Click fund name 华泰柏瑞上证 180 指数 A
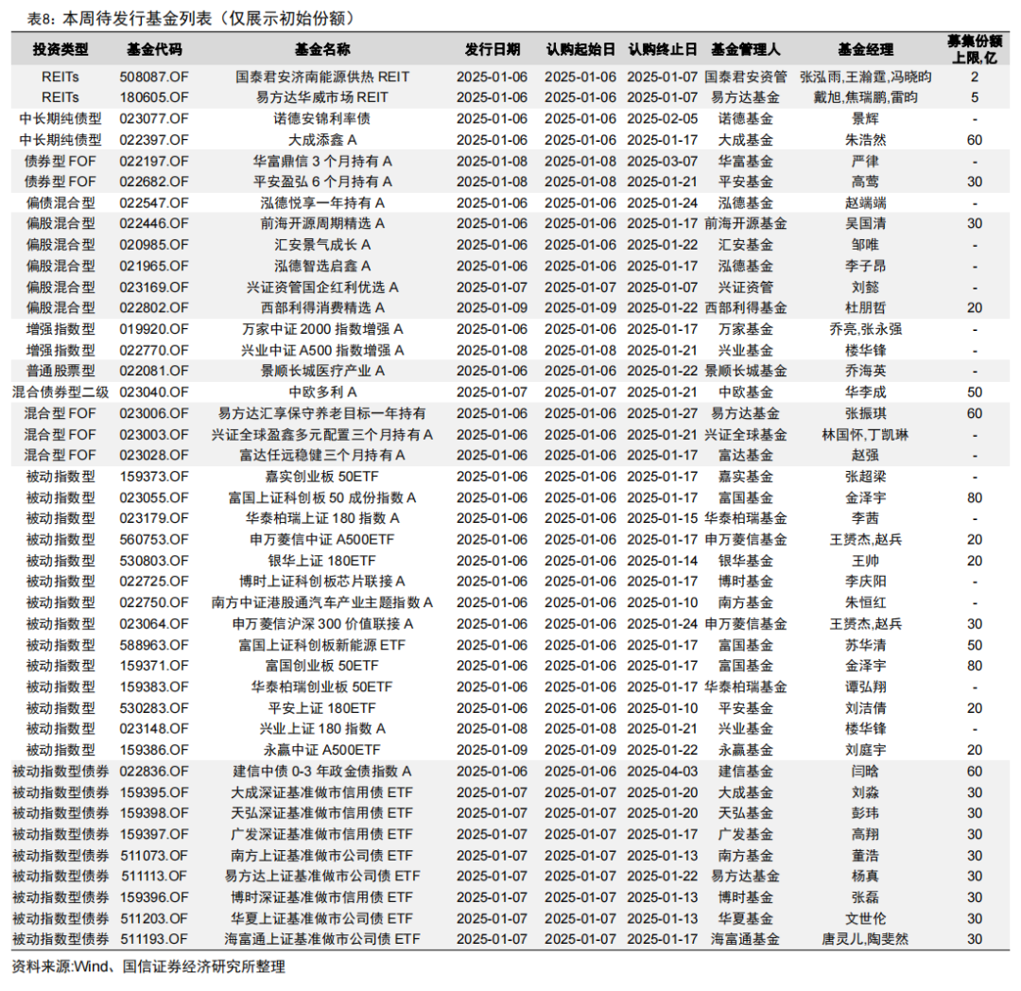 click(x=322, y=518)
